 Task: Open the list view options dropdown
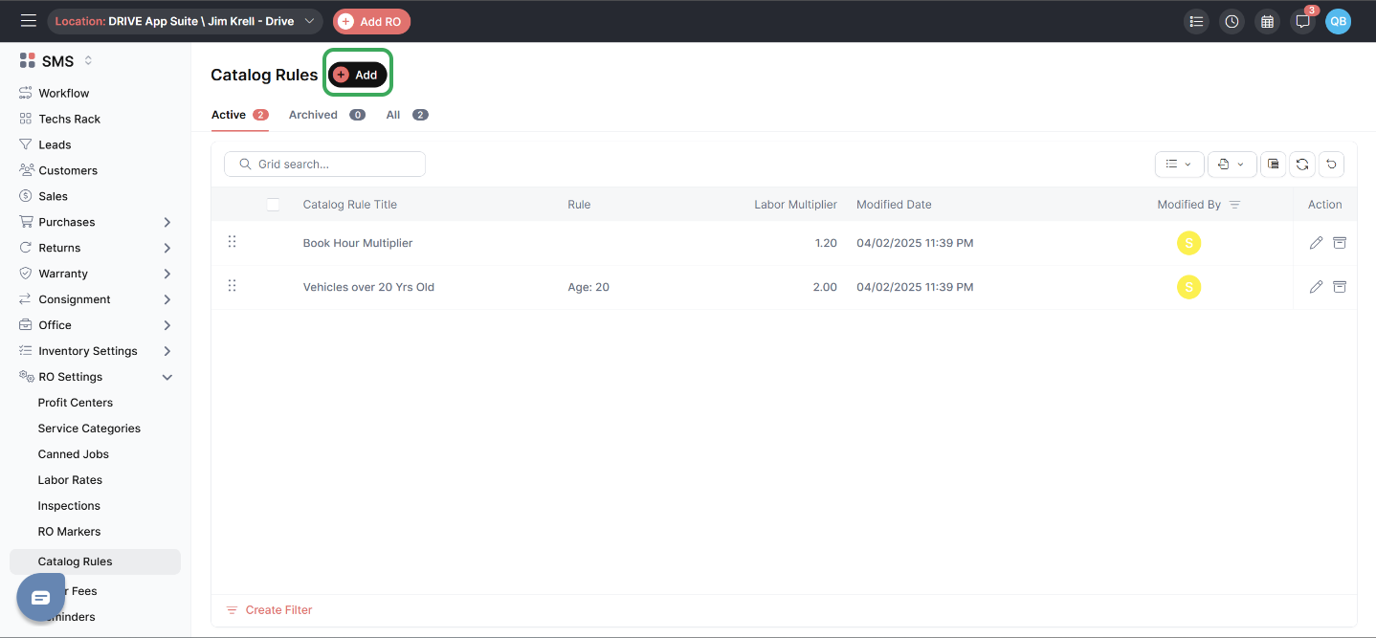coord(1178,165)
